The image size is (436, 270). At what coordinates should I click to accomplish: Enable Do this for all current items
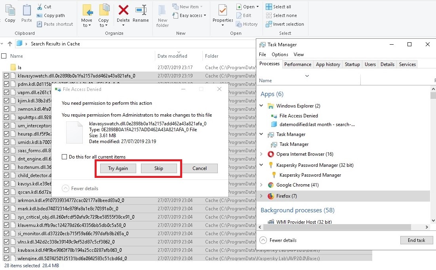coord(64,157)
